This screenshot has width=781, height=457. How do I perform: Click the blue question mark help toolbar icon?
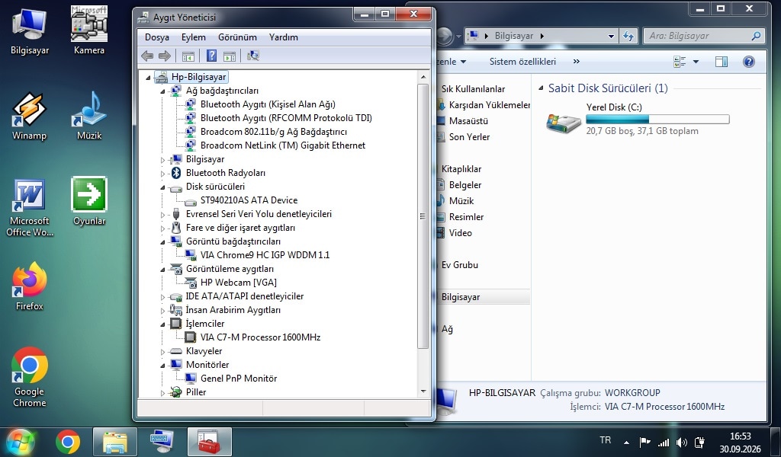pyautogui.click(x=212, y=56)
